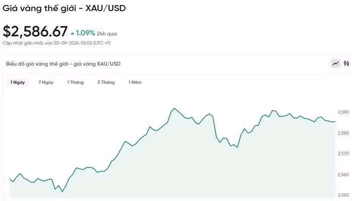352x201 pixels.
Task: Click the 2,570 y-axis label
Action: (x=343, y=153)
